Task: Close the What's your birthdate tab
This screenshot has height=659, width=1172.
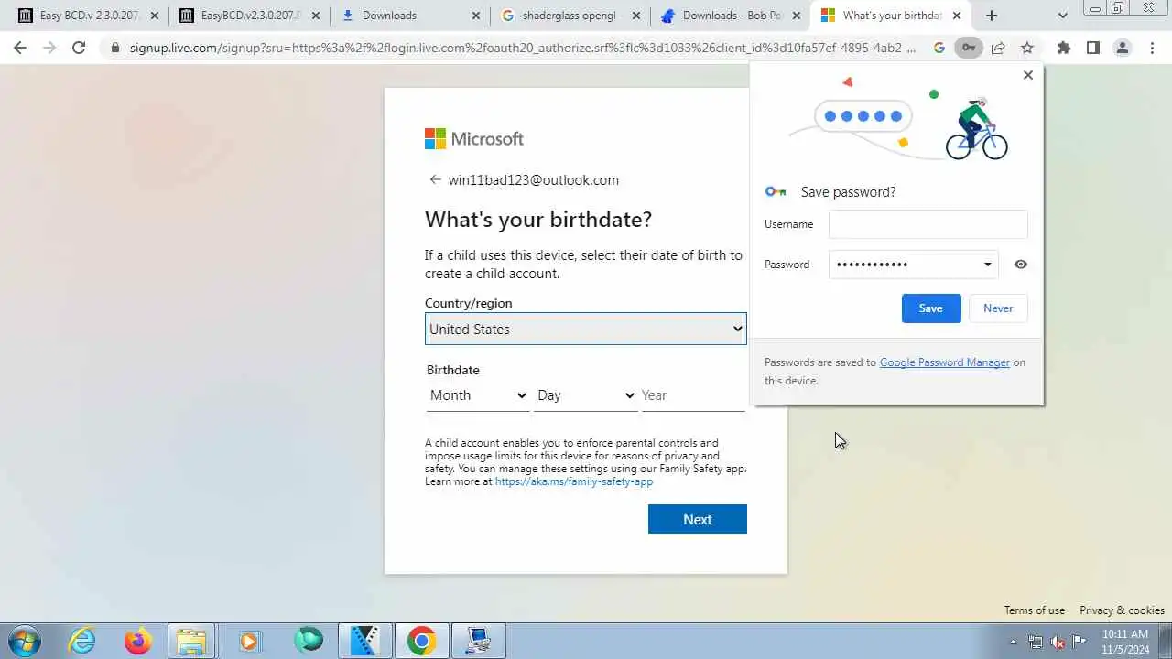Action: (x=956, y=16)
